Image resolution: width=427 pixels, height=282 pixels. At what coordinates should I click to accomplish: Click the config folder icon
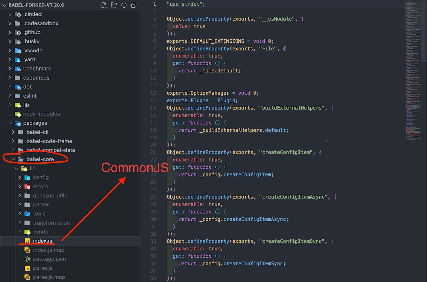(x=27, y=177)
